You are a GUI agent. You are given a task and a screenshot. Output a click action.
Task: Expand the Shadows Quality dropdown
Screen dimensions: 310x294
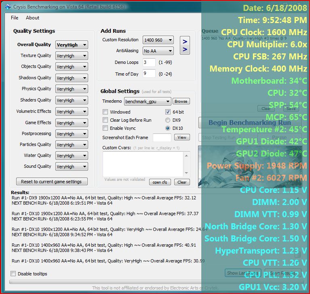coord(72,78)
